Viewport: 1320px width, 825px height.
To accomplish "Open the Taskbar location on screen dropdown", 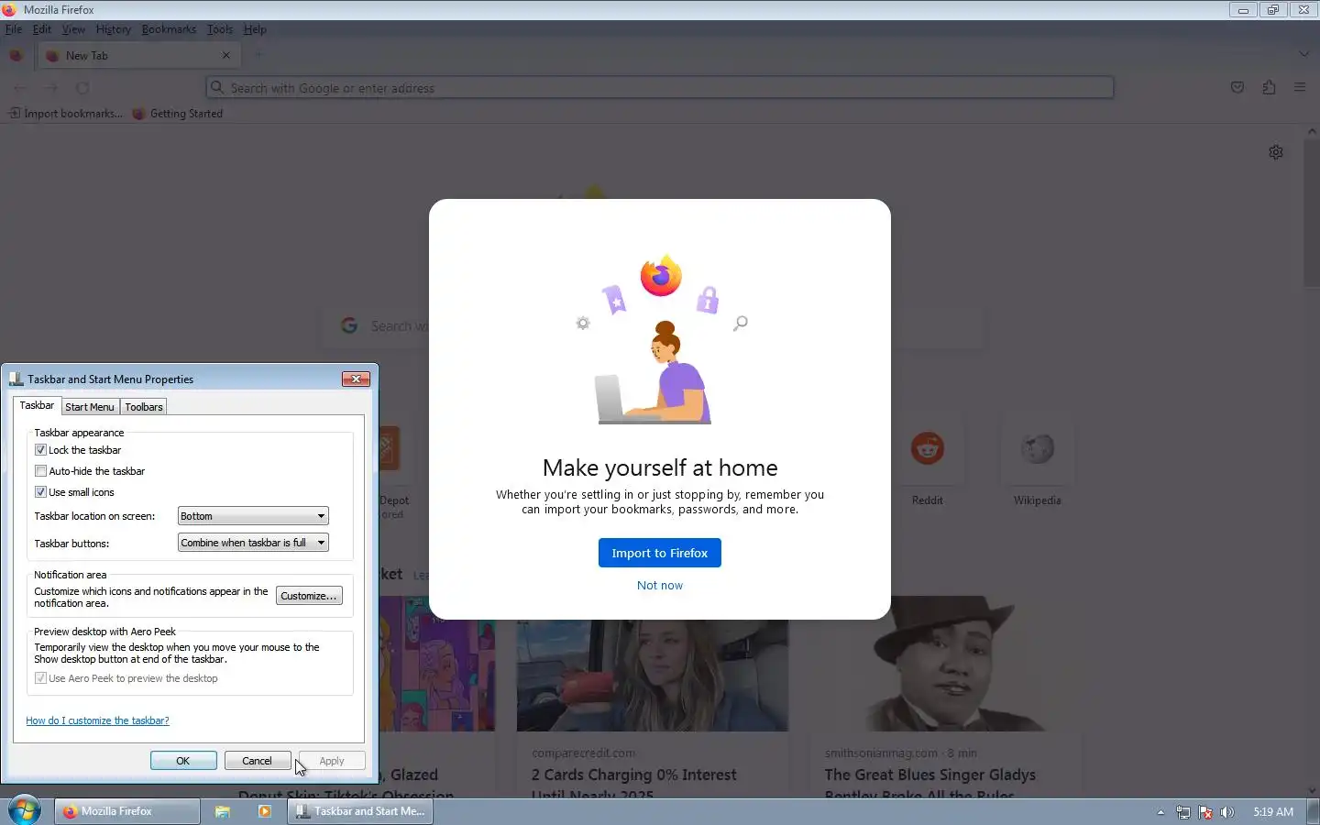I will (253, 516).
